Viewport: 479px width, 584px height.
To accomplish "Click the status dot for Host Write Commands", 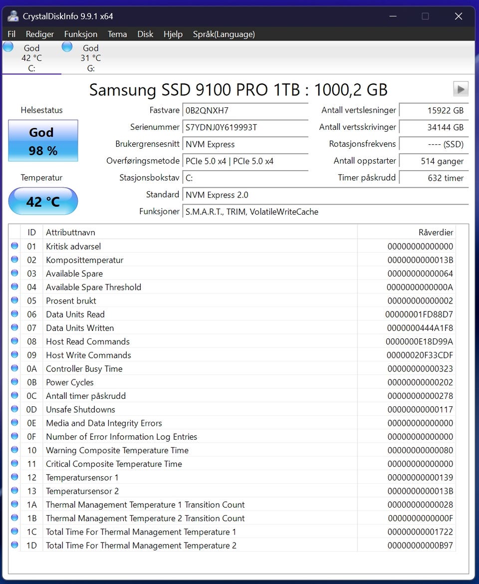I will point(14,354).
